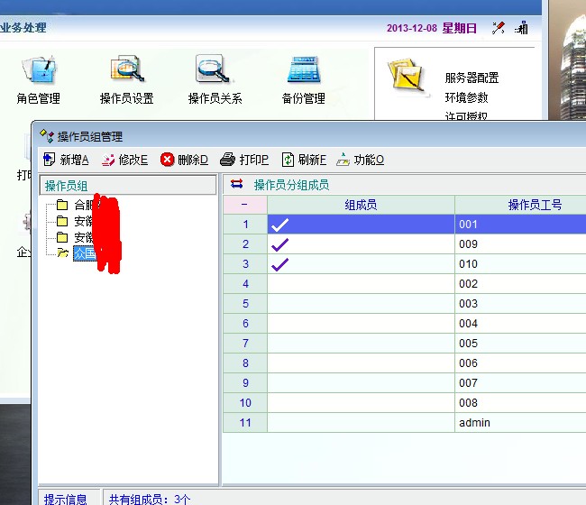
Task: Open 操作员设置 (operator settings) icon
Action: pyautogui.click(x=126, y=78)
